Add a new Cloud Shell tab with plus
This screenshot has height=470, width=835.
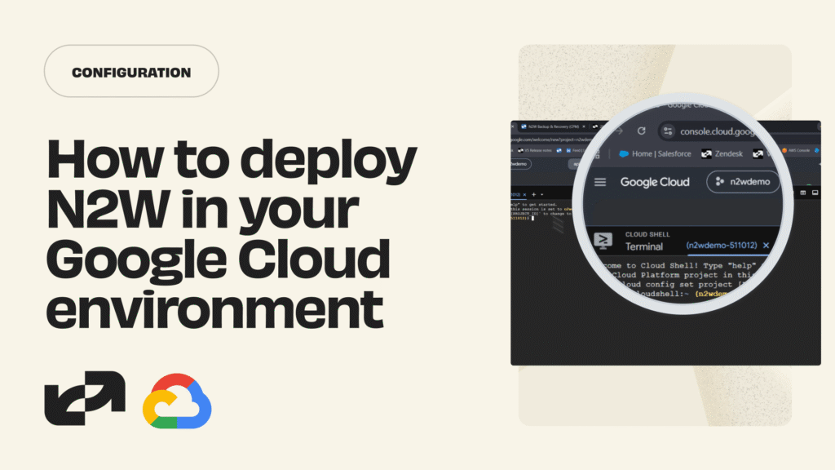[x=533, y=194]
